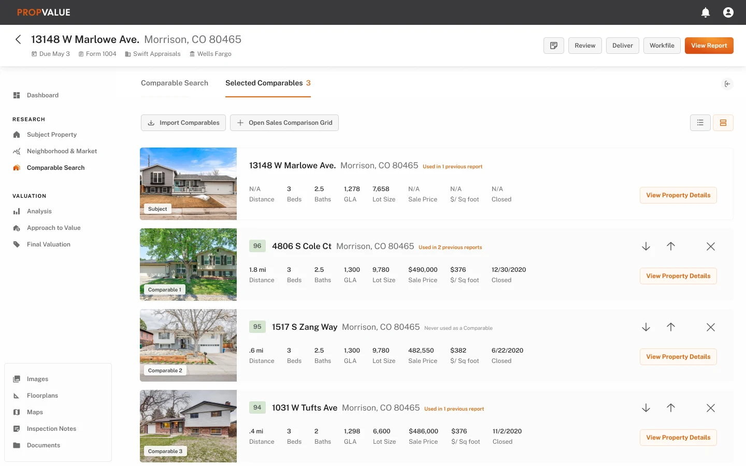Open the Subject property photo

188,184
